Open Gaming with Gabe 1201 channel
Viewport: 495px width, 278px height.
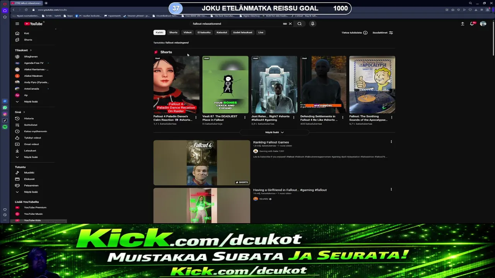pyautogui.click(x=271, y=151)
